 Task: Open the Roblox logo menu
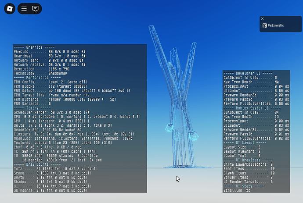point(10,9)
